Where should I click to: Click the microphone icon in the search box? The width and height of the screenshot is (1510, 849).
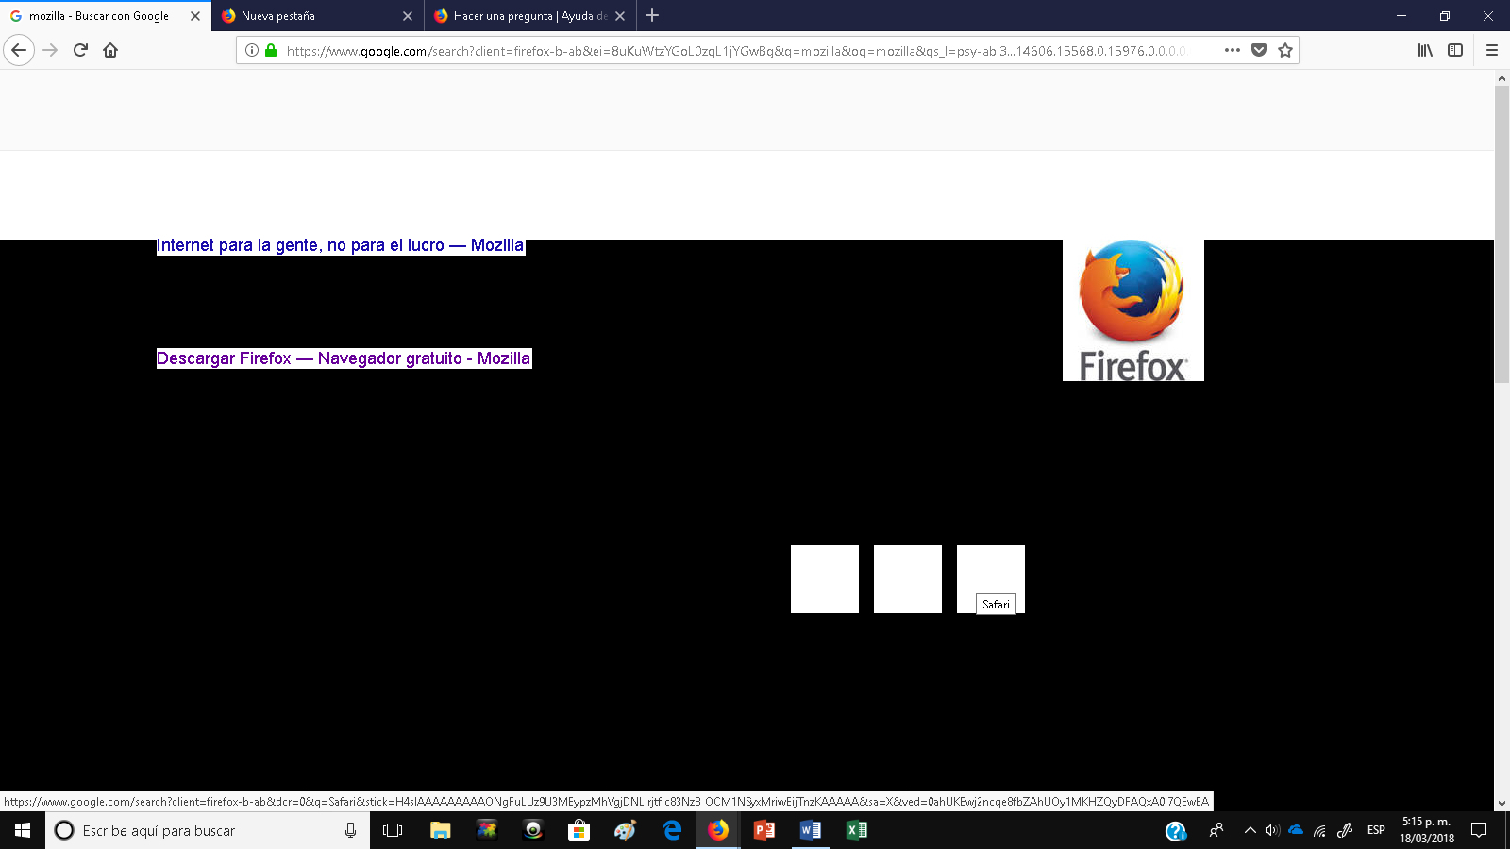[x=348, y=831]
